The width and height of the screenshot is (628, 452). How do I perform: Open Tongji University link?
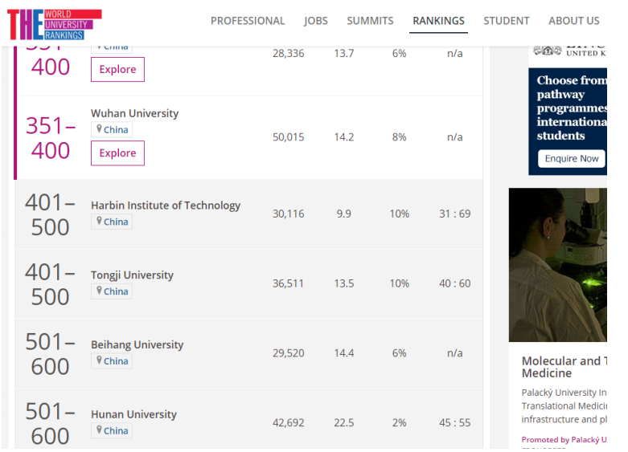[132, 275]
